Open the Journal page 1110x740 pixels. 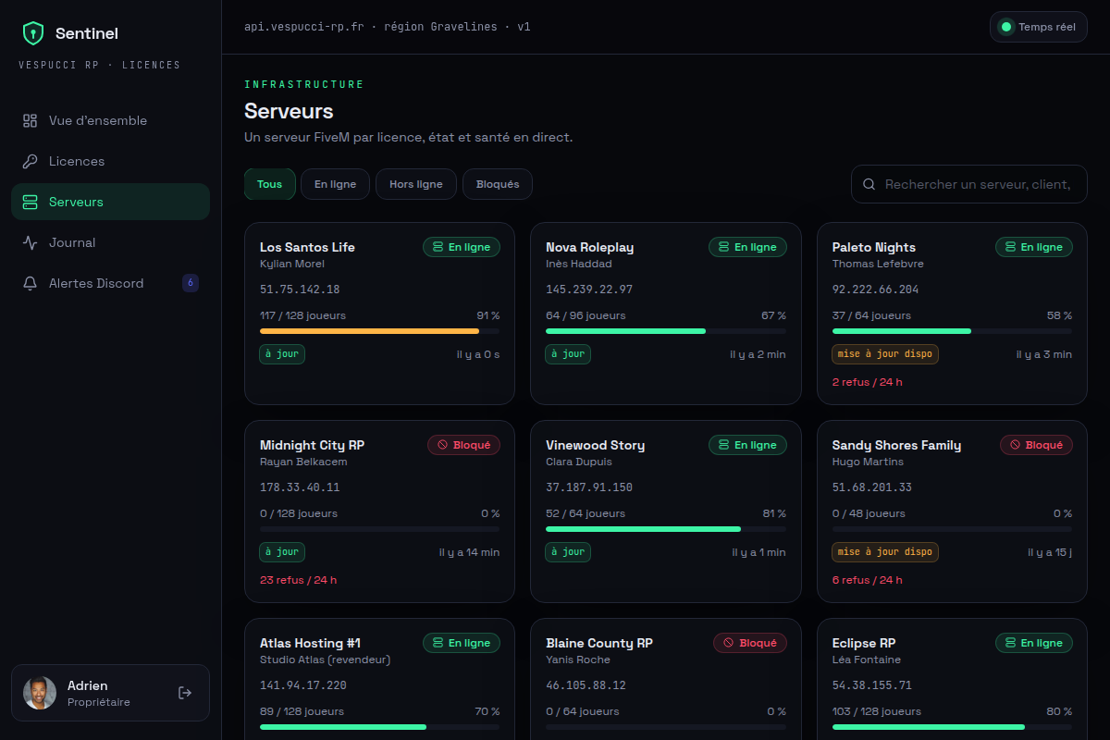pos(110,242)
